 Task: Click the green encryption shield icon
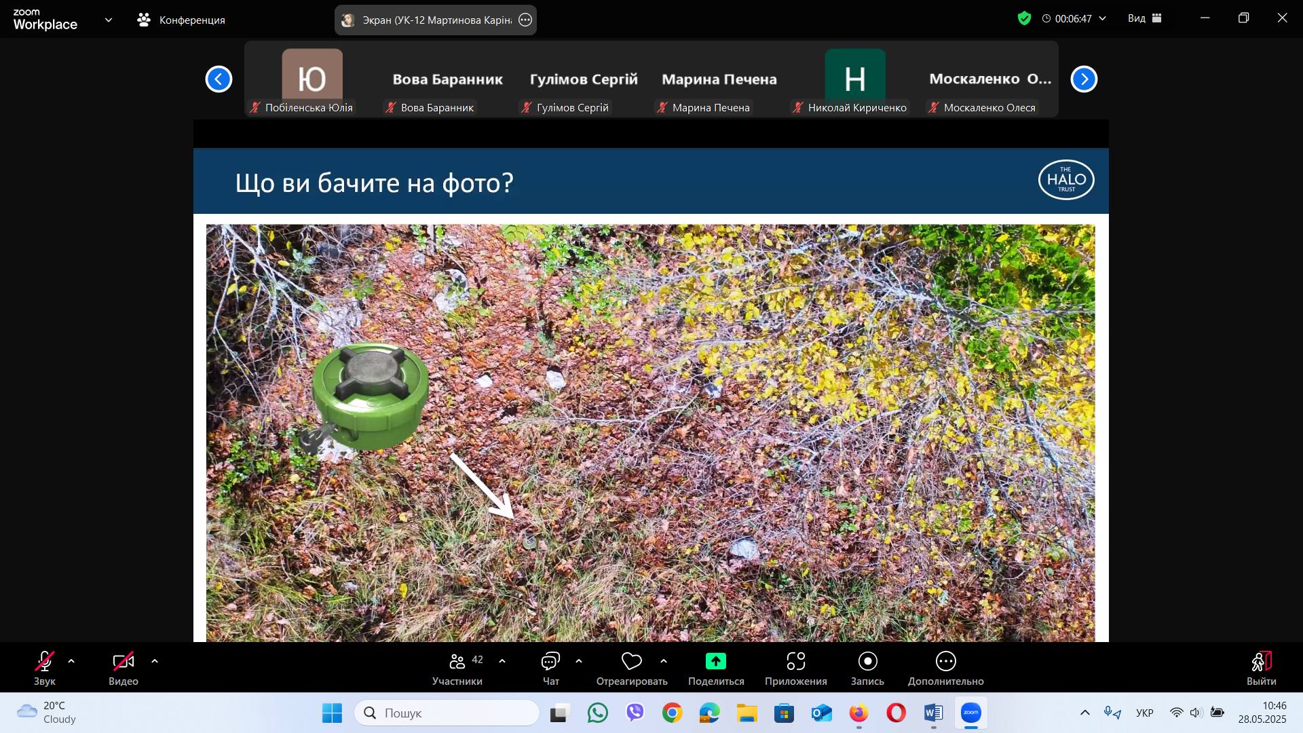coord(1024,19)
